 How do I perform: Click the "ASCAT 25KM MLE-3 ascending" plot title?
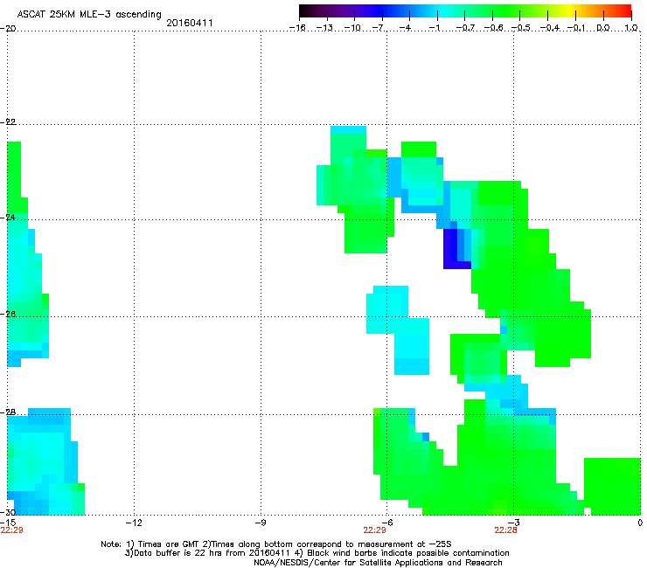pos(89,15)
